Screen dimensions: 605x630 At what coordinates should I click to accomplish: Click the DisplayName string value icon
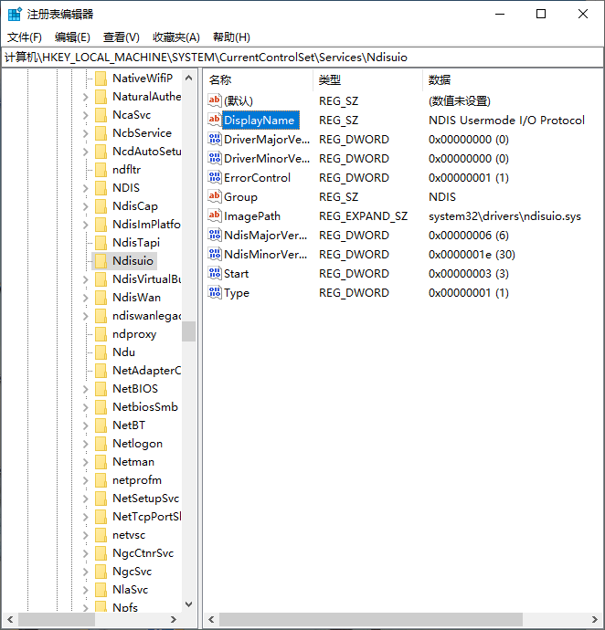pos(215,121)
